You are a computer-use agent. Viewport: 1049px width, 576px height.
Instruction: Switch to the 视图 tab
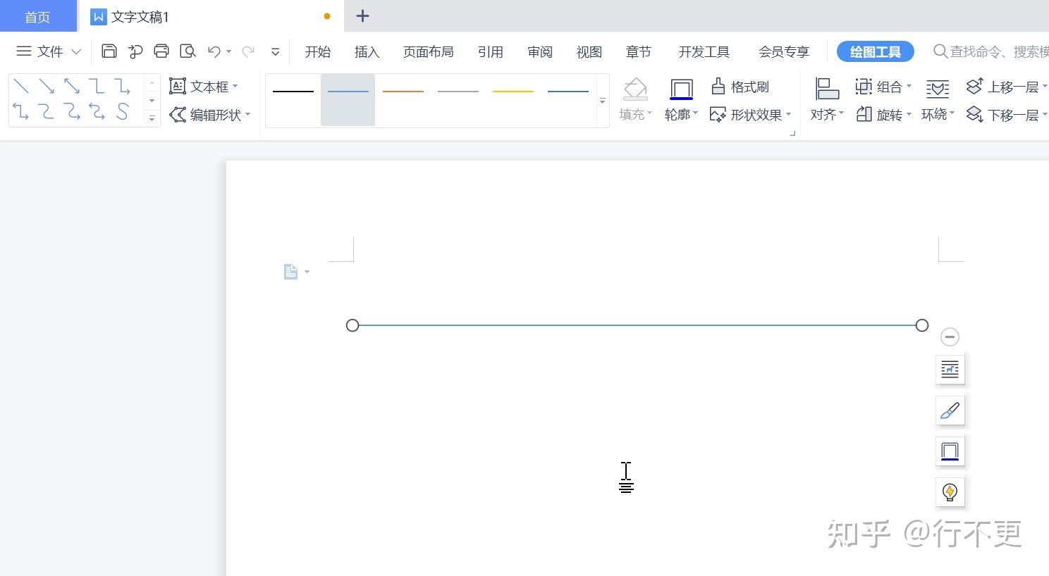[589, 51]
